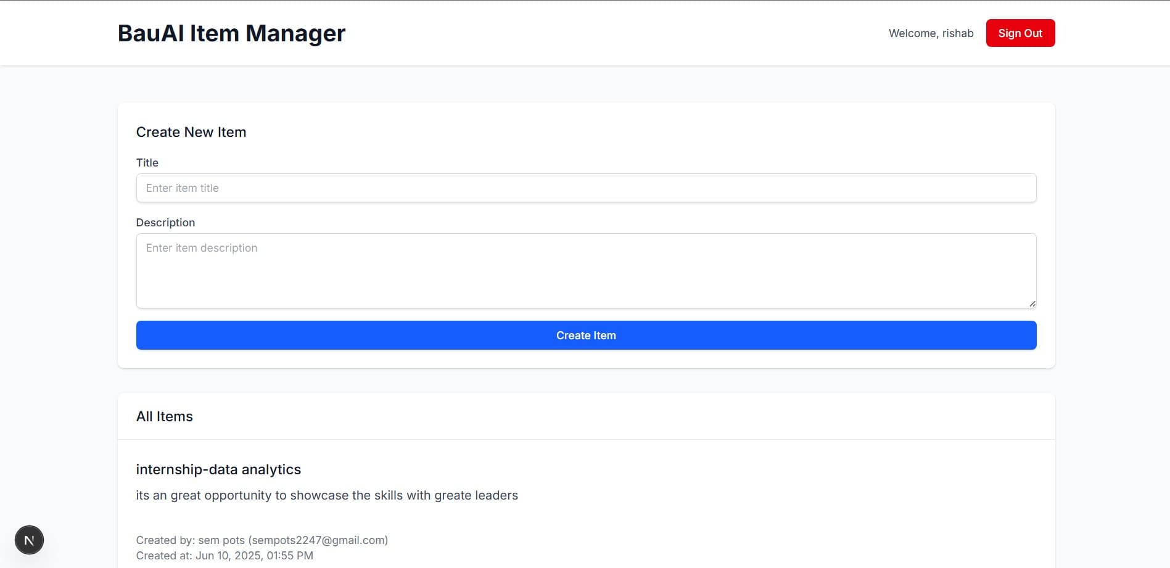Click the Welcome, rishab text
Image resolution: width=1170 pixels, height=568 pixels.
(931, 33)
